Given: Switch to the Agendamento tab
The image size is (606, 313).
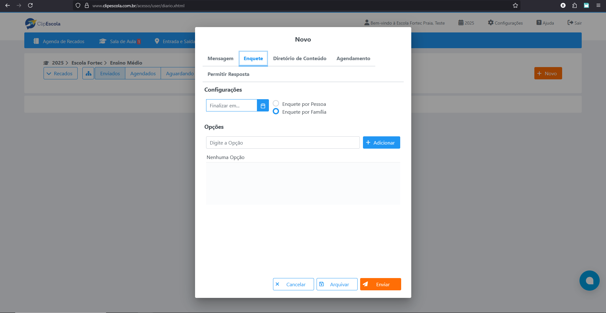Looking at the screenshot, I should [x=353, y=59].
